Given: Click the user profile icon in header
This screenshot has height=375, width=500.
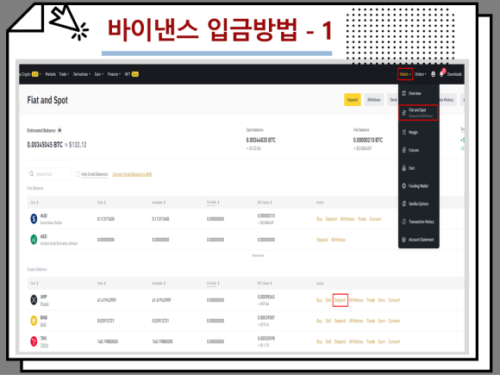Looking at the screenshot, I should tap(433, 74).
